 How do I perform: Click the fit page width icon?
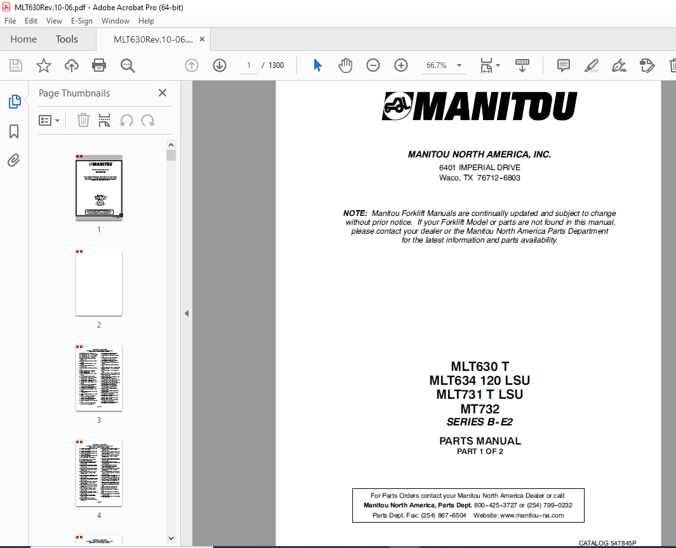486,65
